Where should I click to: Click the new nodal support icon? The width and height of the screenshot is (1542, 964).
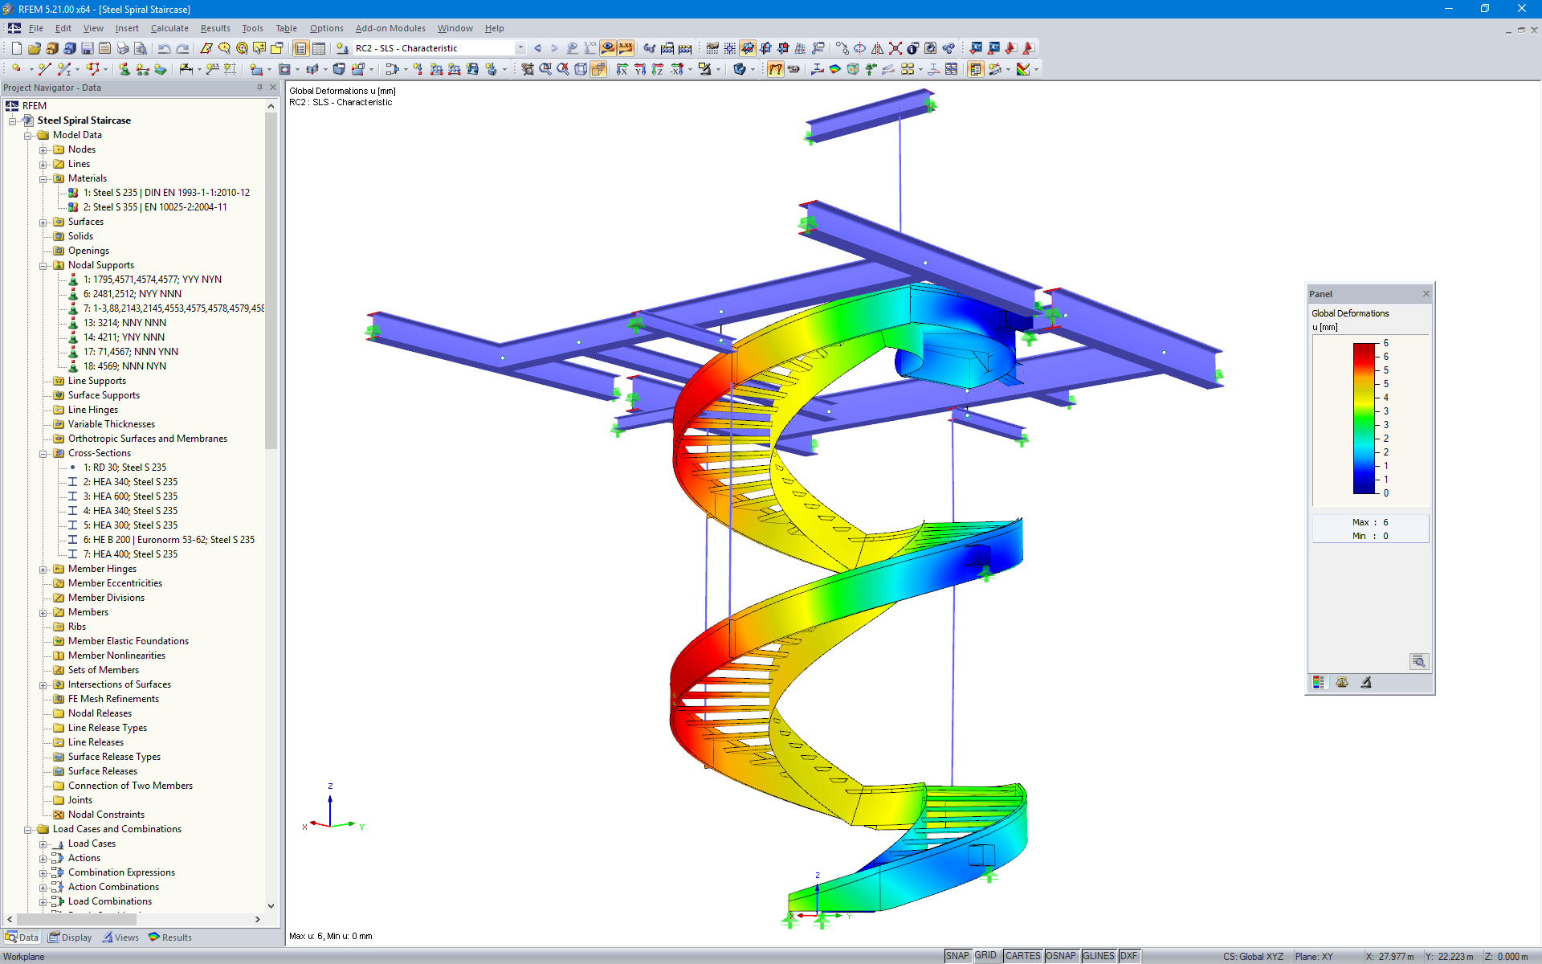[124, 69]
